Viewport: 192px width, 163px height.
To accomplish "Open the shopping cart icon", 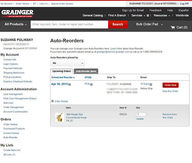I will (173, 27).
